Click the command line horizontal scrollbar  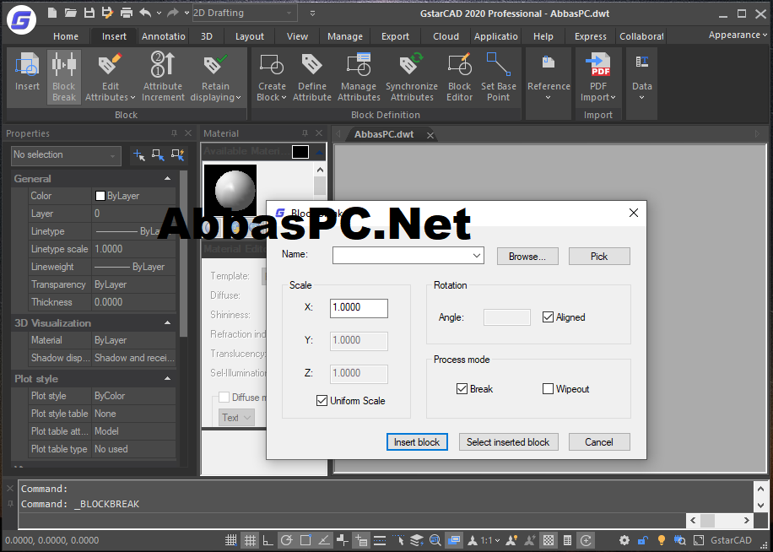720,521
